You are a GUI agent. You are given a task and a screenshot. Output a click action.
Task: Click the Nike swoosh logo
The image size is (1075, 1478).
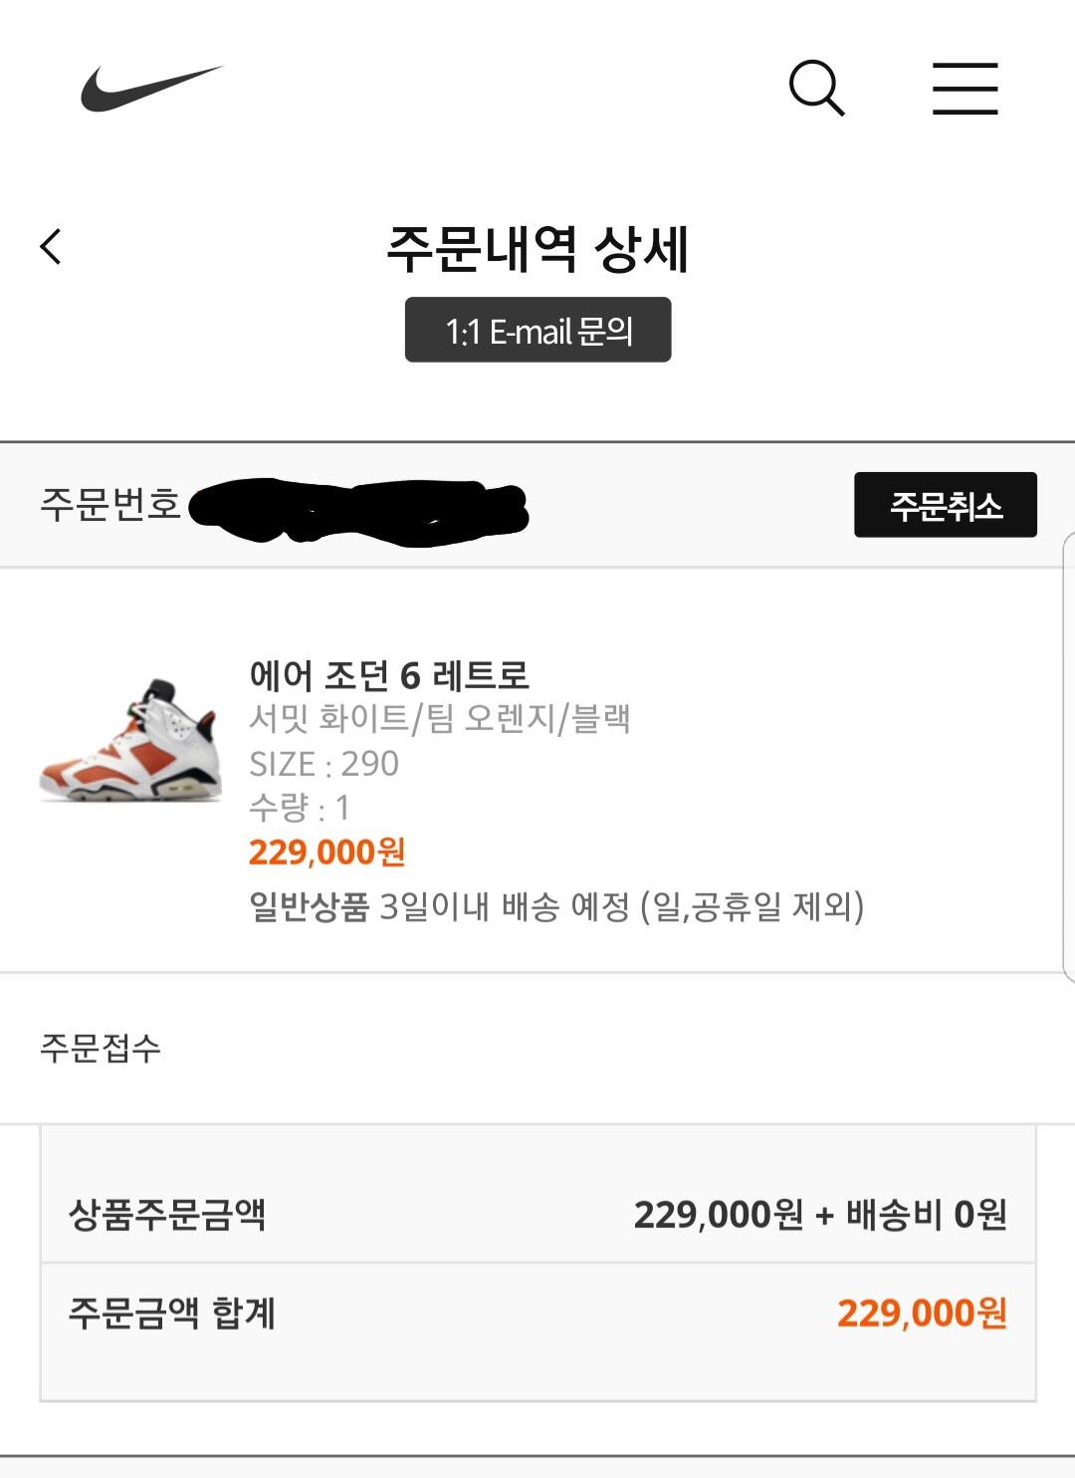pyautogui.click(x=152, y=89)
